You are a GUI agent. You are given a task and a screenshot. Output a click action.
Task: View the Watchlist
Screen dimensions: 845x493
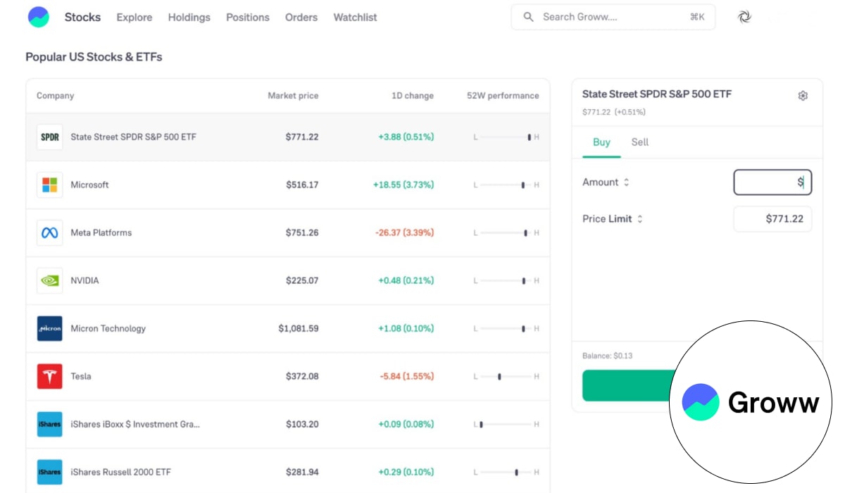(x=355, y=17)
